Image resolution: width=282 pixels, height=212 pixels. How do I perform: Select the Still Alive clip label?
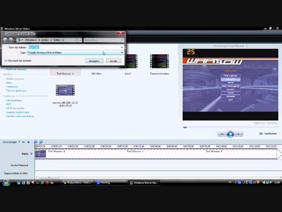click(96, 74)
